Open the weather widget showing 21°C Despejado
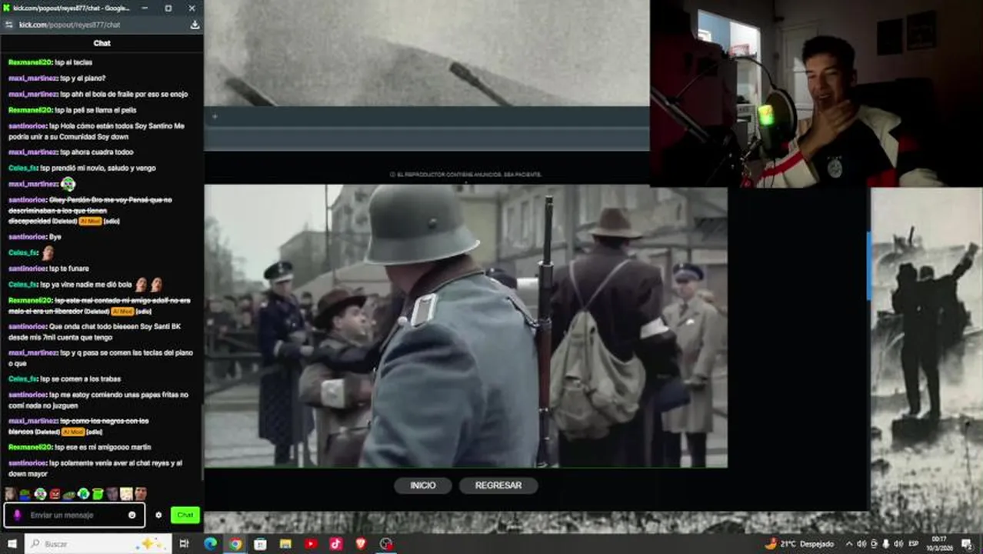The width and height of the screenshot is (983, 554). click(x=799, y=543)
